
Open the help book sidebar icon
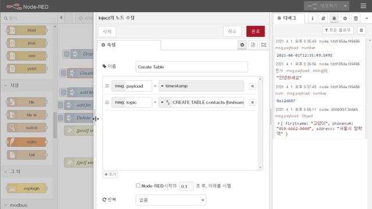click(x=323, y=18)
